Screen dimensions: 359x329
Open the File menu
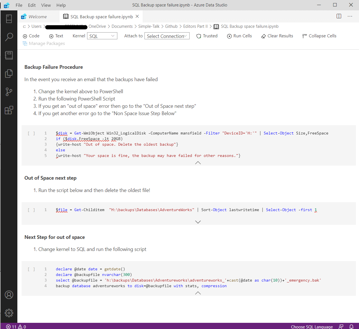(x=19, y=5)
